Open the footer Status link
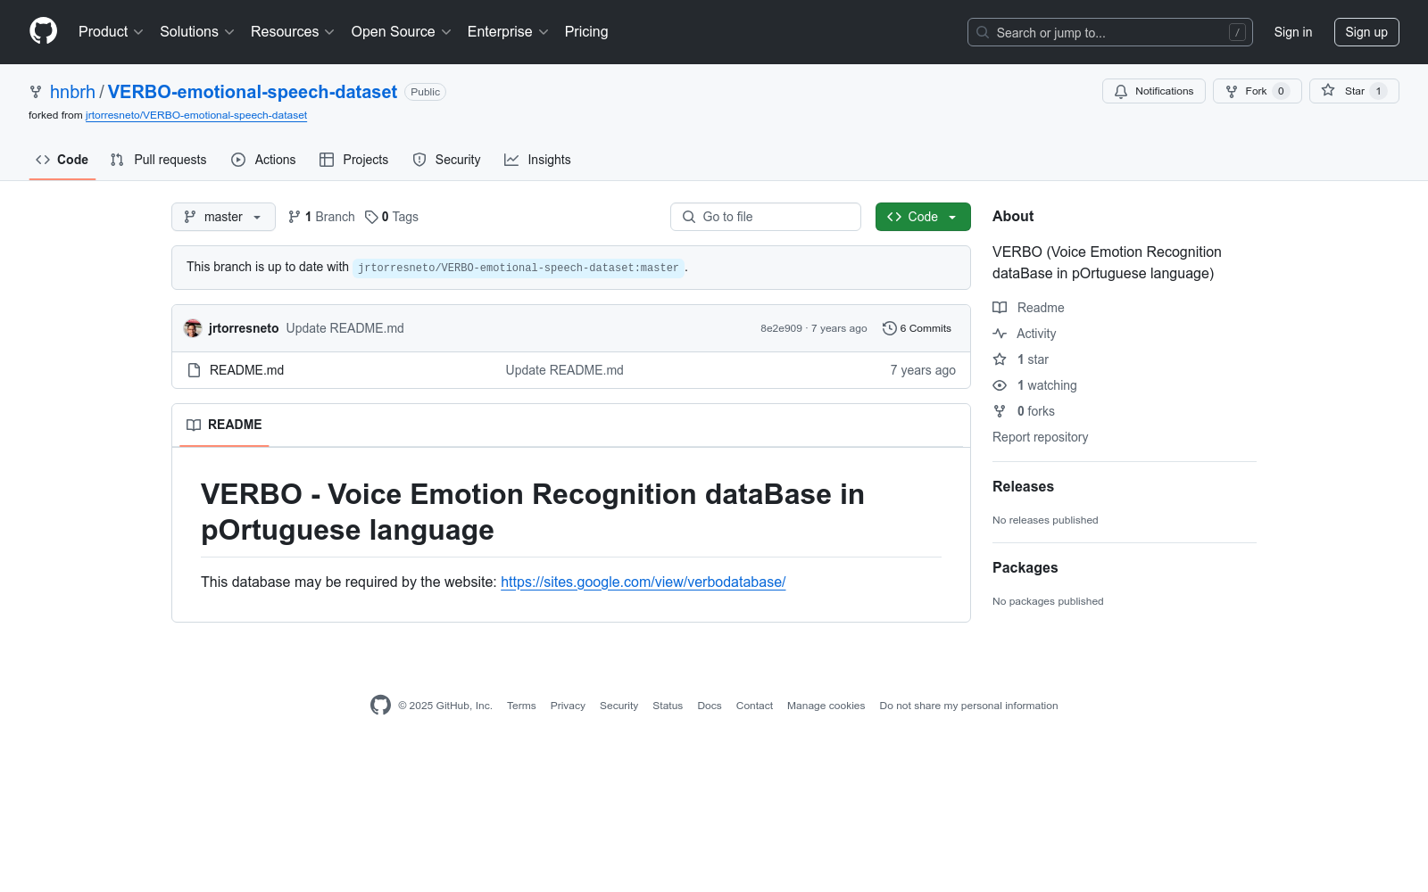Viewport: 1428px width, 892px height. click(668, 706)
